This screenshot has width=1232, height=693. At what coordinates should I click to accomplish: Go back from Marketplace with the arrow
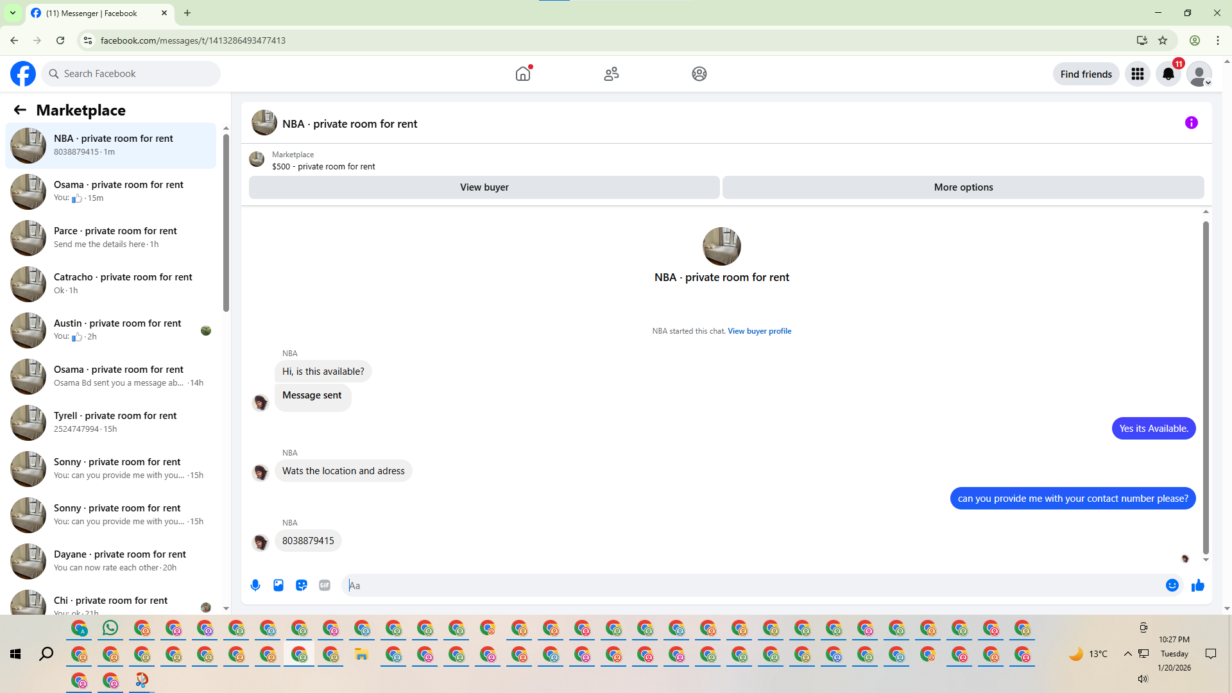[x=20, y=110]
